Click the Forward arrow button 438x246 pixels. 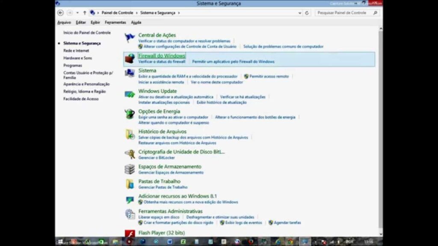(x=70, y=12)
